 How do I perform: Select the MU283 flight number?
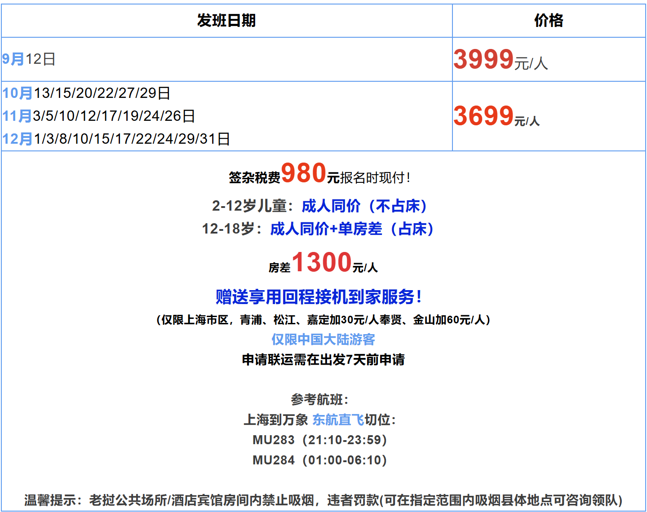point(270,441)
